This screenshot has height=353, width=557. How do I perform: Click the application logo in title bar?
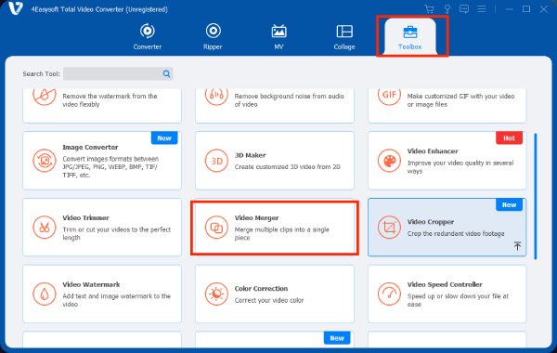(15, 8)
